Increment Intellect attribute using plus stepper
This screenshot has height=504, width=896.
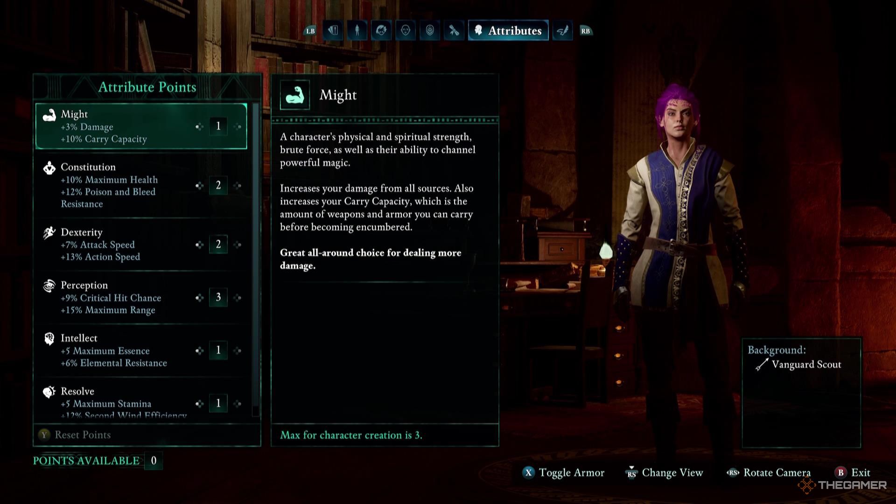tap(238, 350)
